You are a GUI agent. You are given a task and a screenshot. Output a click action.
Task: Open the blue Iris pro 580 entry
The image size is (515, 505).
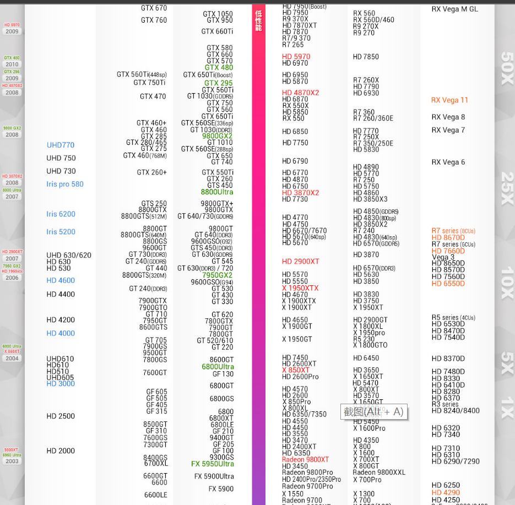65,184
